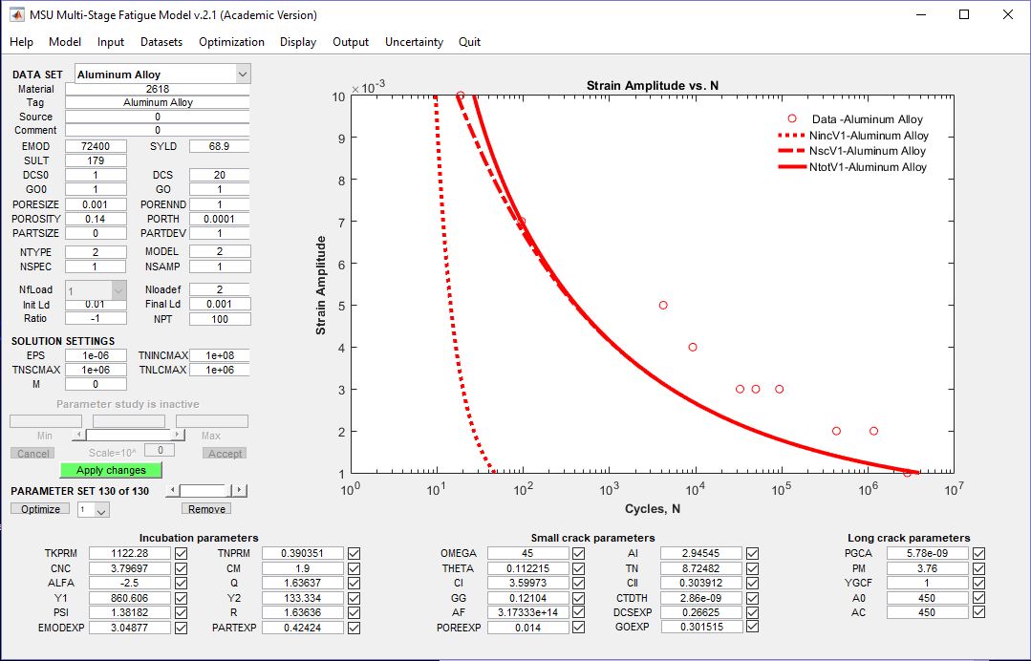Click the parameter set slider left arrow
This screenshot has height=661, width=1031.
click(171, 491)
